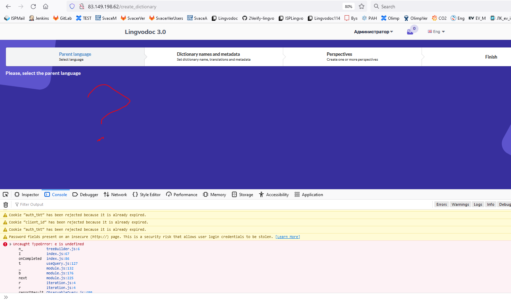Screen dimensions: 511x308
Task: Switch to the Accessibility devtools tab
Action: pos(274,195)
